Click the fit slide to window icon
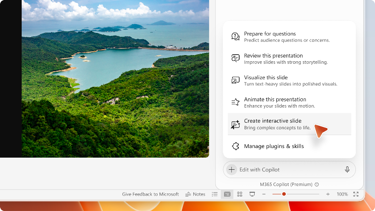This screenshot has width=375, height=211. click(x=356, y=194)
